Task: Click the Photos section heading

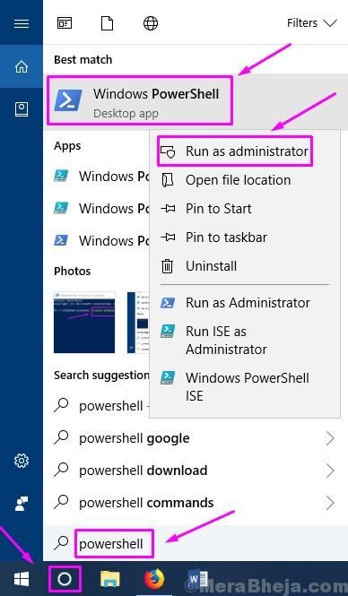Action: [x=73, y=271]
